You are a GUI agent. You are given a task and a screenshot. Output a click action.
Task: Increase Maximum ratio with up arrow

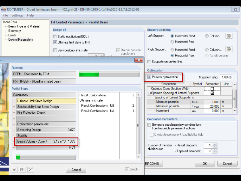[x=230, y=76]
